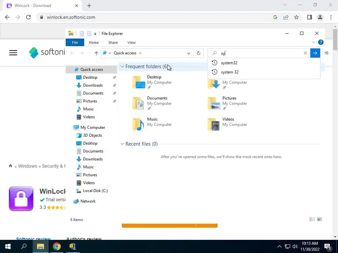338x253 pixels.
Task: Open Customize Quick Access Toolbar dropdown
Action: 95,34
